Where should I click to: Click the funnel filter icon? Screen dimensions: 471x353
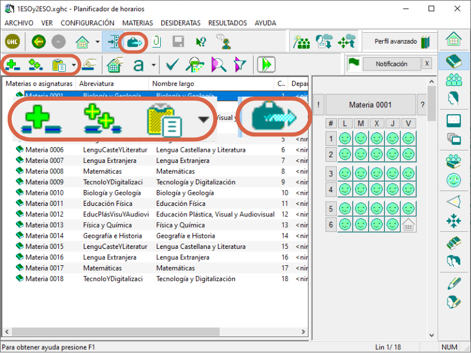point(240,65)
